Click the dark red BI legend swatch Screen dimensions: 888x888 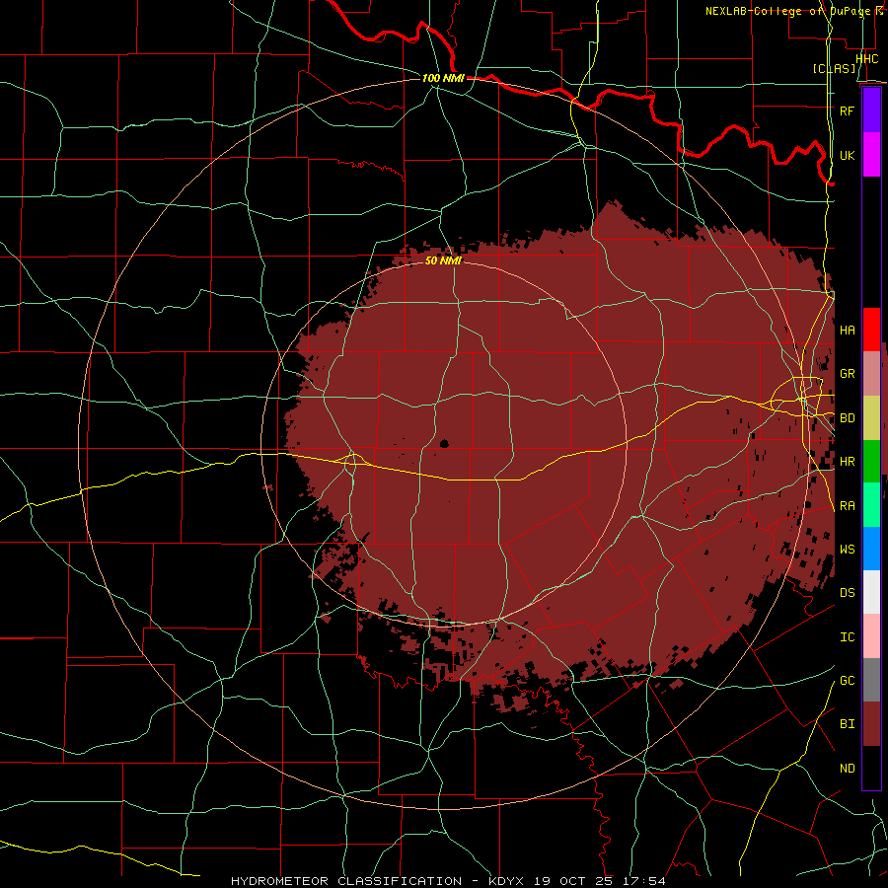click(x=871, y=724)
